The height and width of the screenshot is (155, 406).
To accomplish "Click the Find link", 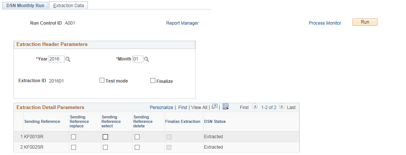I will tap(183, 108).
